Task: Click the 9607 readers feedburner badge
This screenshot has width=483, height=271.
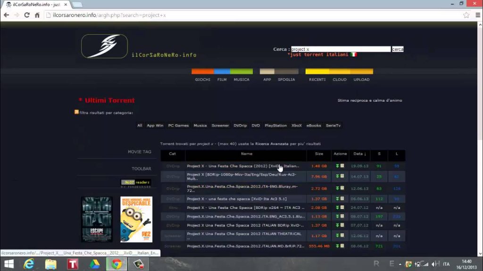Action: pyautogui.click(x=136, y=183)
